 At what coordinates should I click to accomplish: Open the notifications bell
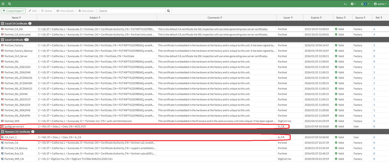coord(365,4)
